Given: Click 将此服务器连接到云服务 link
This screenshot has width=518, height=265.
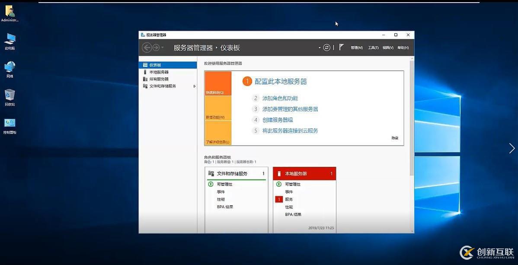Looking at the screenshot, I should [x=290, y=131].
